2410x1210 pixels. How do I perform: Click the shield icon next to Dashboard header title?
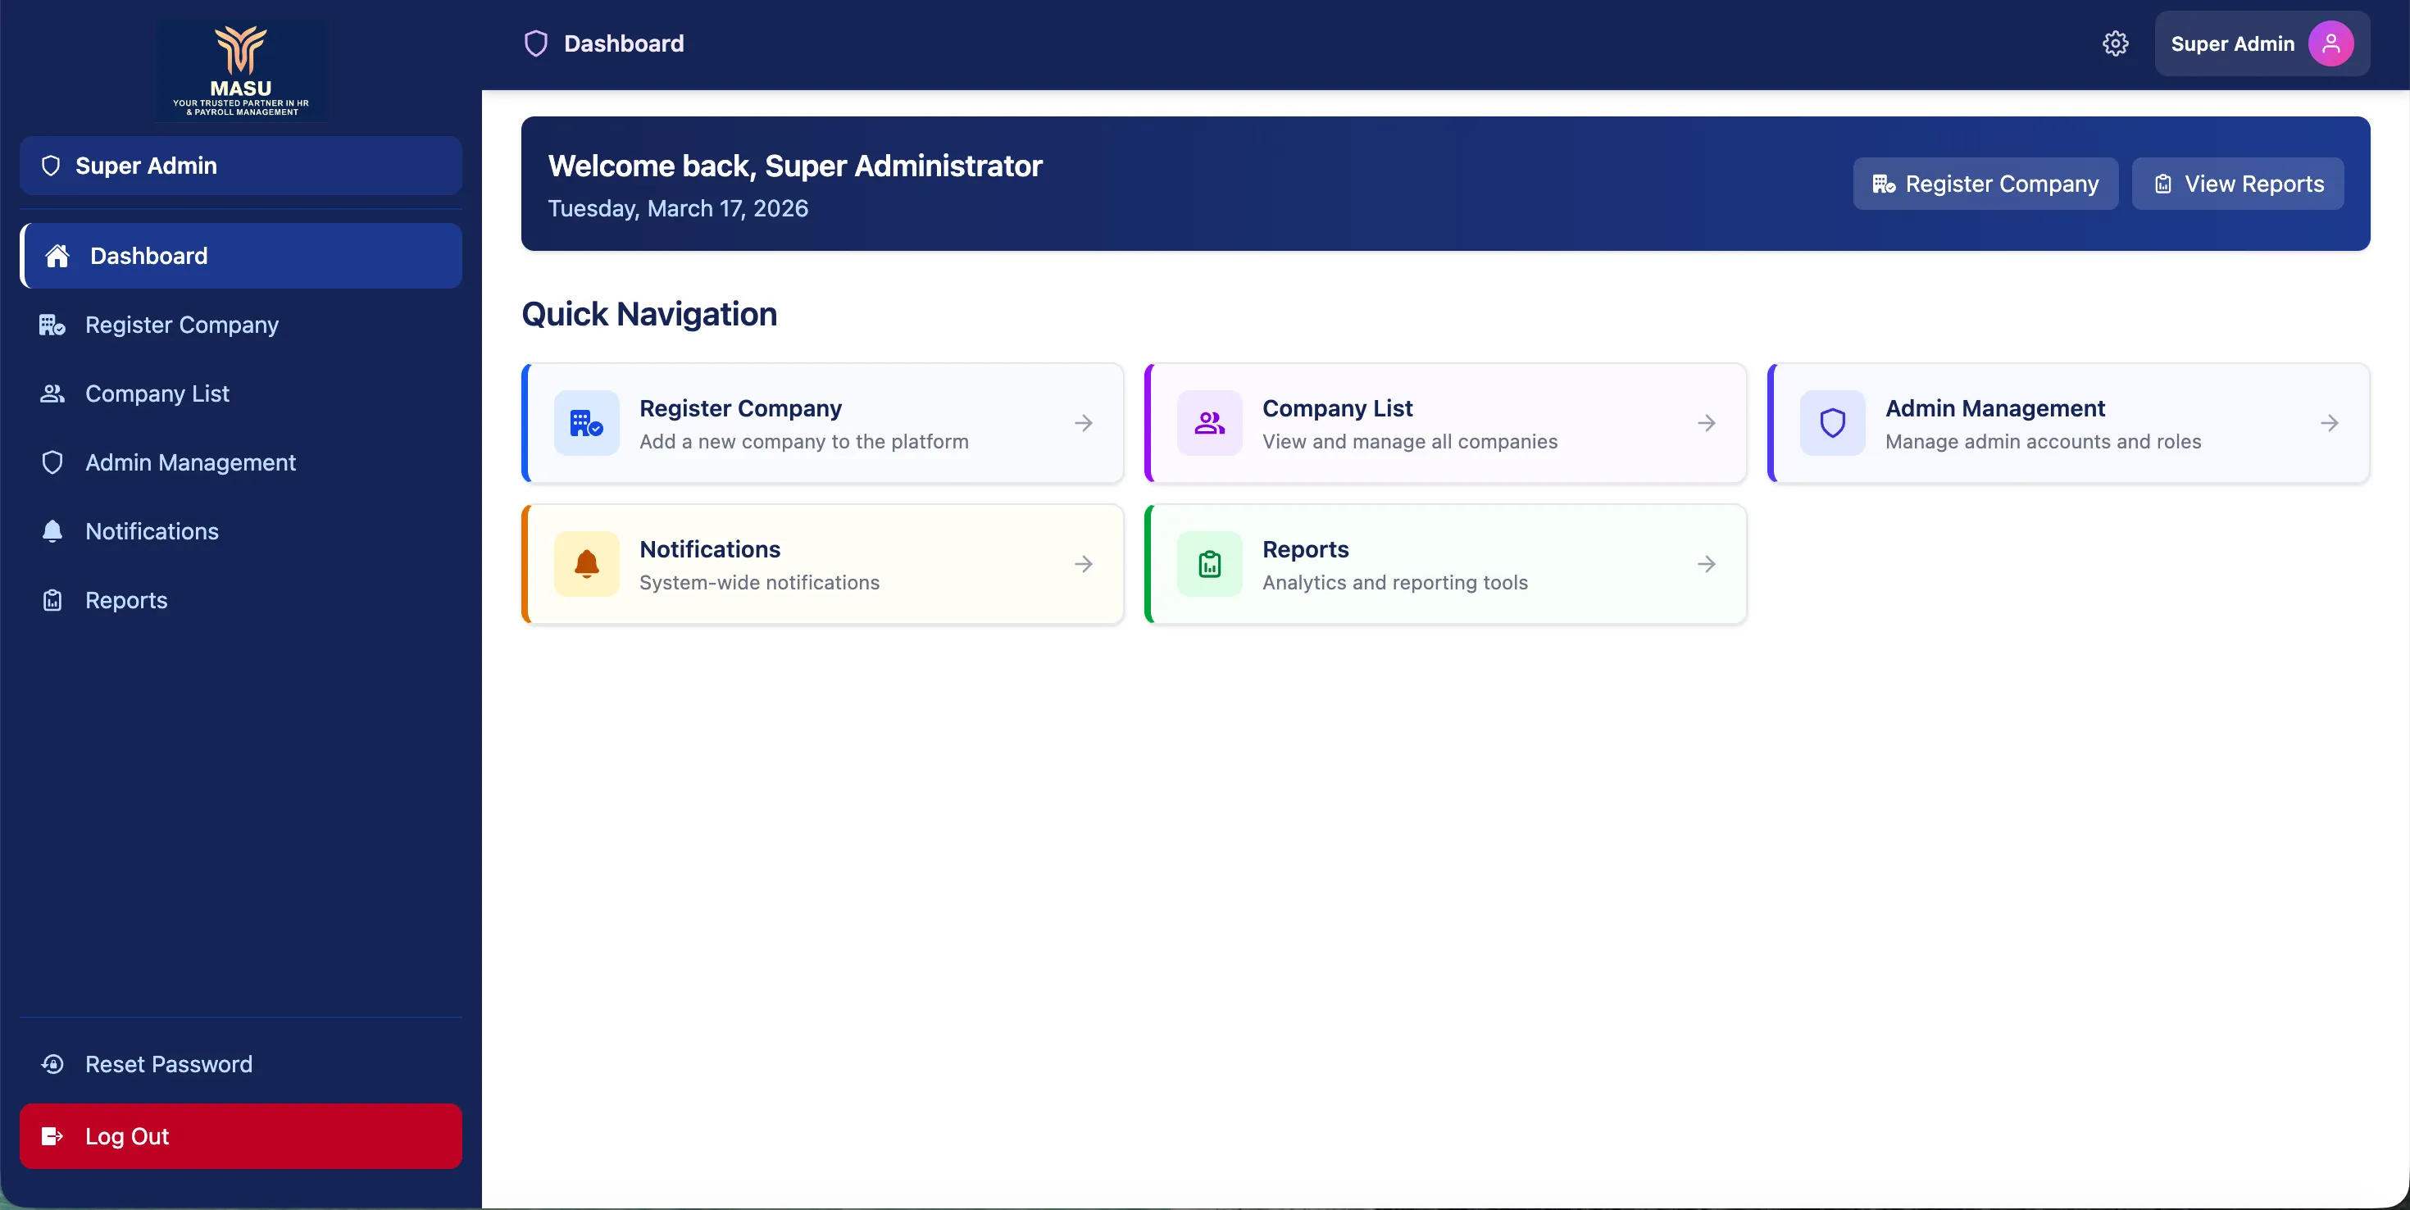[536, 43]
